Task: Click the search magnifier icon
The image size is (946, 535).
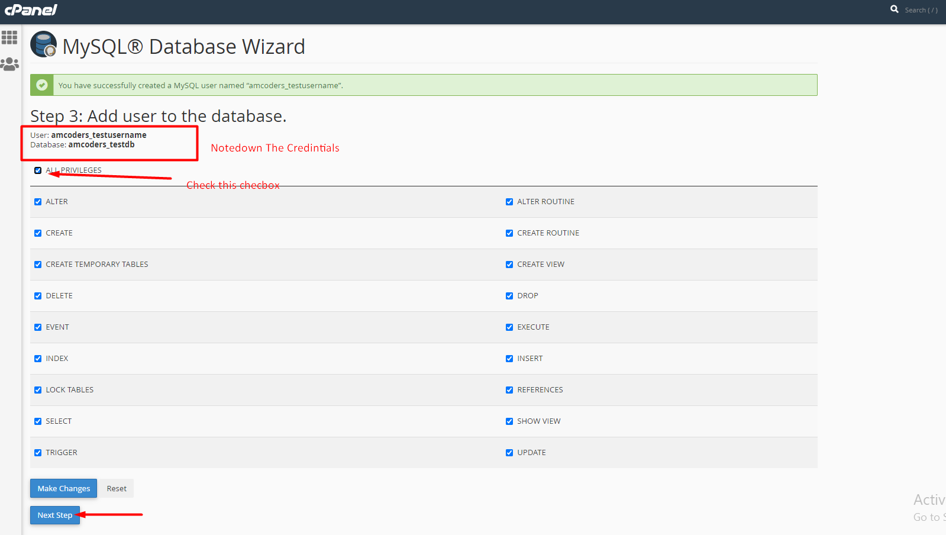Action: 895,9
